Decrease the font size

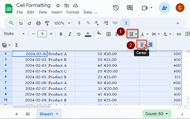33,34
